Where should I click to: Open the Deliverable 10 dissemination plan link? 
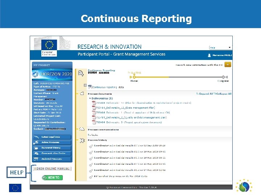[x=144, y=103]
